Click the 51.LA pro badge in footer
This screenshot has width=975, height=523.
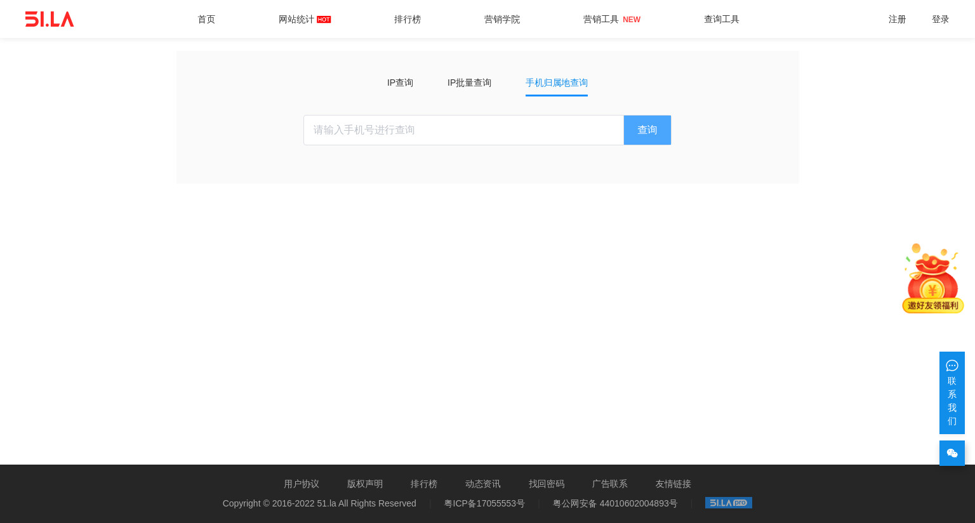point(729,503)
